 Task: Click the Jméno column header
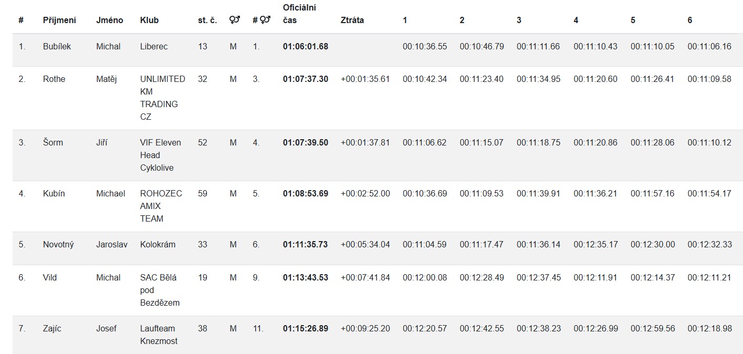109,20
